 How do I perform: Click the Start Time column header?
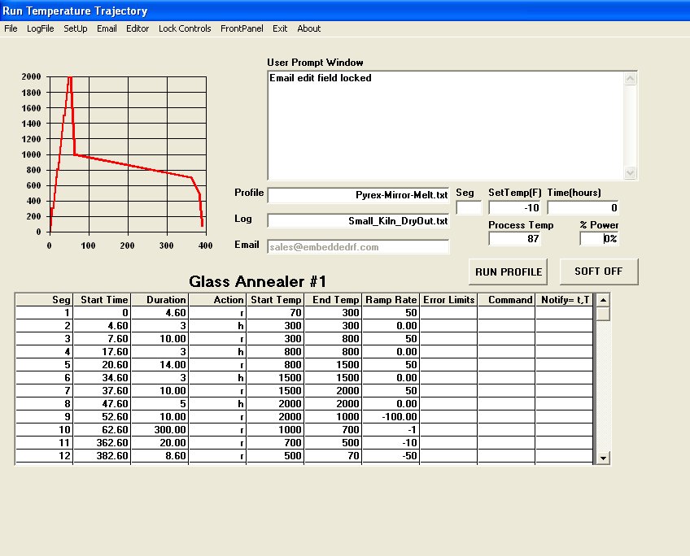(102, 300)
